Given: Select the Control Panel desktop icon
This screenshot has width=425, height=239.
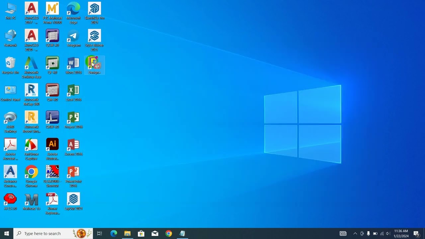Looking at the screenshot, I should pos(10,93).
